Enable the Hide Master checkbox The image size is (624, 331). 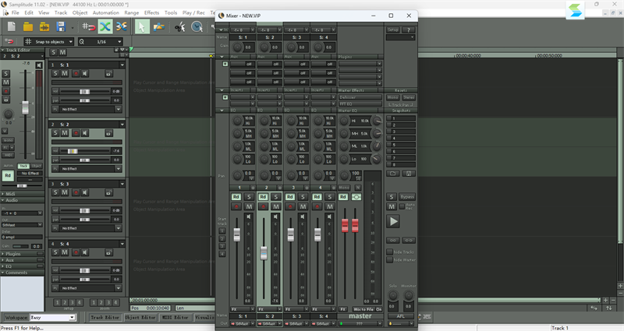tap(390, 260)
